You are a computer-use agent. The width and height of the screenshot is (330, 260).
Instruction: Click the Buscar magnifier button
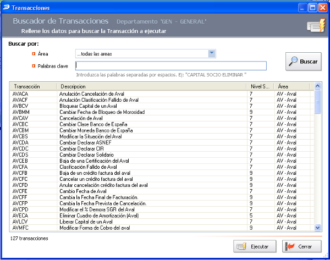pyautogui.click(x=303, y=62)
